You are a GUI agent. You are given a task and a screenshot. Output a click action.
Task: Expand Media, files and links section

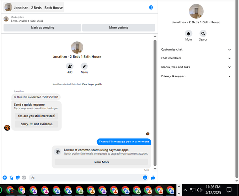(196, 67)
